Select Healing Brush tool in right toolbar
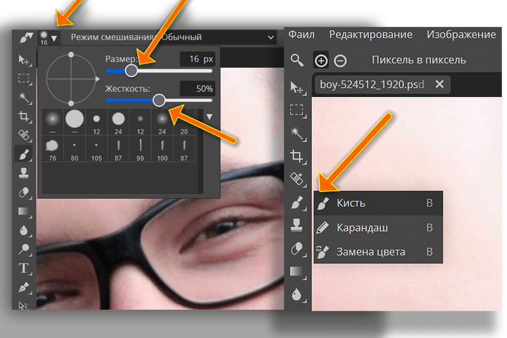The height and width of the screenshot is (338, 507). (x=298, y=179)
